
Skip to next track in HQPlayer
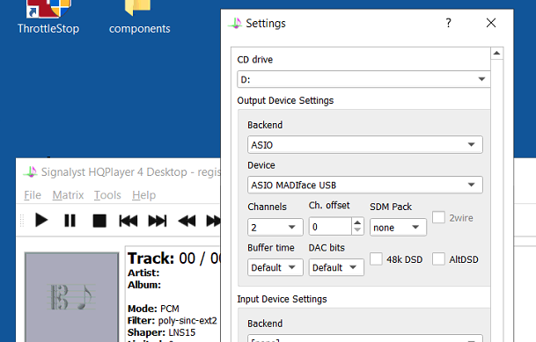[x=158, y=221]
